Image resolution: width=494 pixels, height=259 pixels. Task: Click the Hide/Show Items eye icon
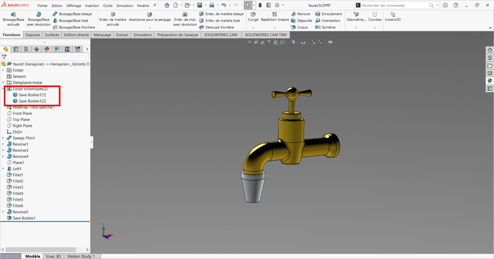tap(303, 42)
